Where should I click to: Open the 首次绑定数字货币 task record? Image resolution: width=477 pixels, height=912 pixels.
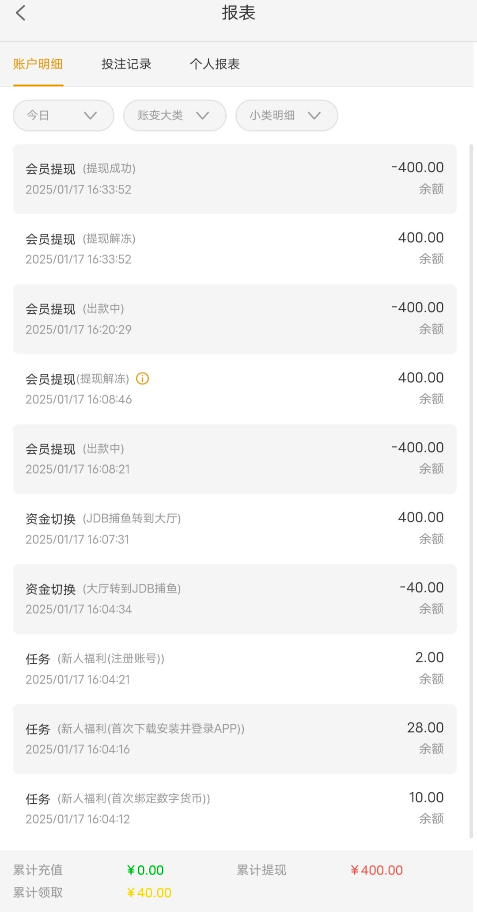234,809
